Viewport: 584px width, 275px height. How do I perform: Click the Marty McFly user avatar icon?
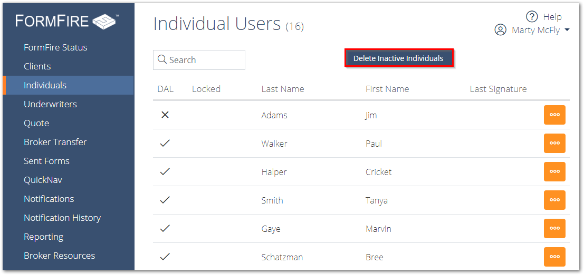tap(500, 30)
